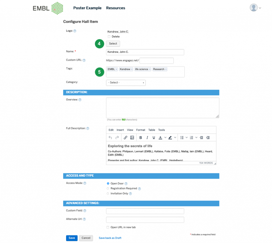Click the bullet list icon
This screenshot has width=272, height=243.
pyautogui.click(x=182, y=138)
